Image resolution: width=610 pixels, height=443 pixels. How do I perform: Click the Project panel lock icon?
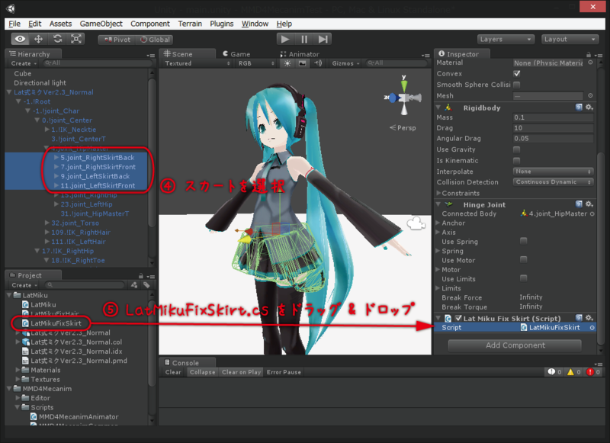click(x=141, y=276)
